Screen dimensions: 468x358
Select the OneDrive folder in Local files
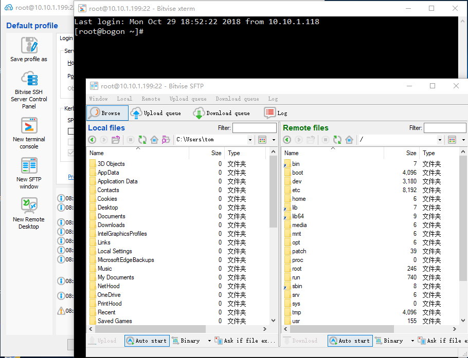tap(109, 295)
